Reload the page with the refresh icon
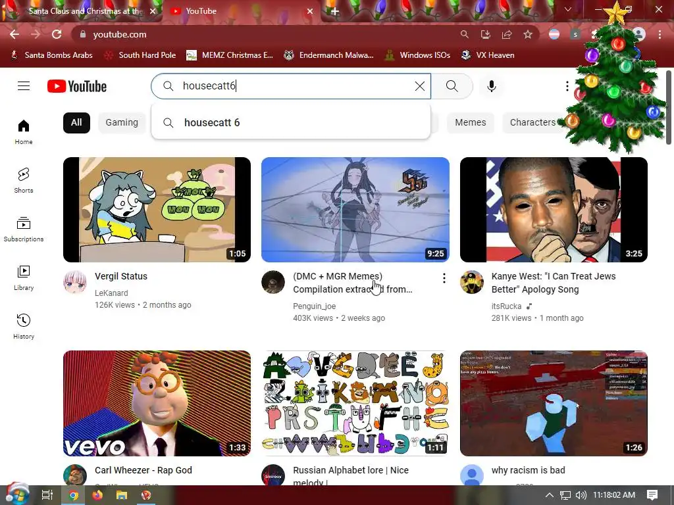This screenshot has height=505, width=674. 57,34
